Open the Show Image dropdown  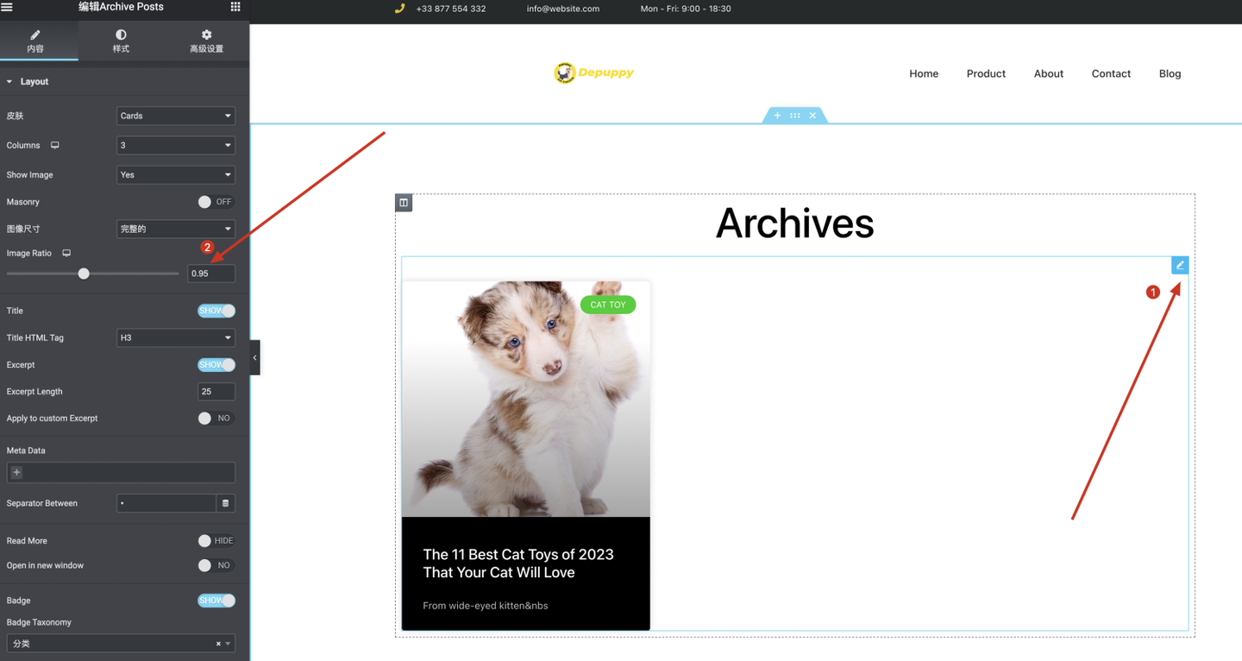point(176,174)
